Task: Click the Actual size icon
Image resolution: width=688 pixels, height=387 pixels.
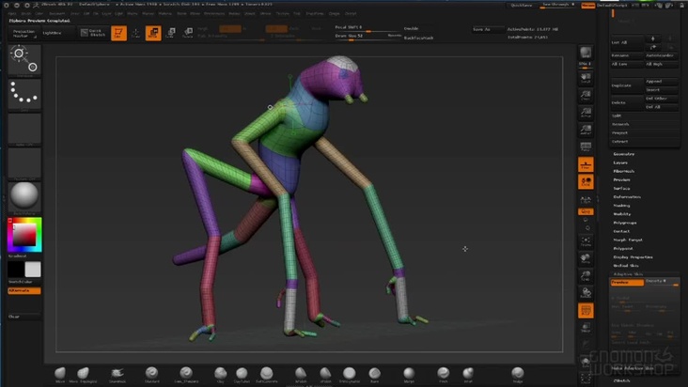Action: point(586,113)
